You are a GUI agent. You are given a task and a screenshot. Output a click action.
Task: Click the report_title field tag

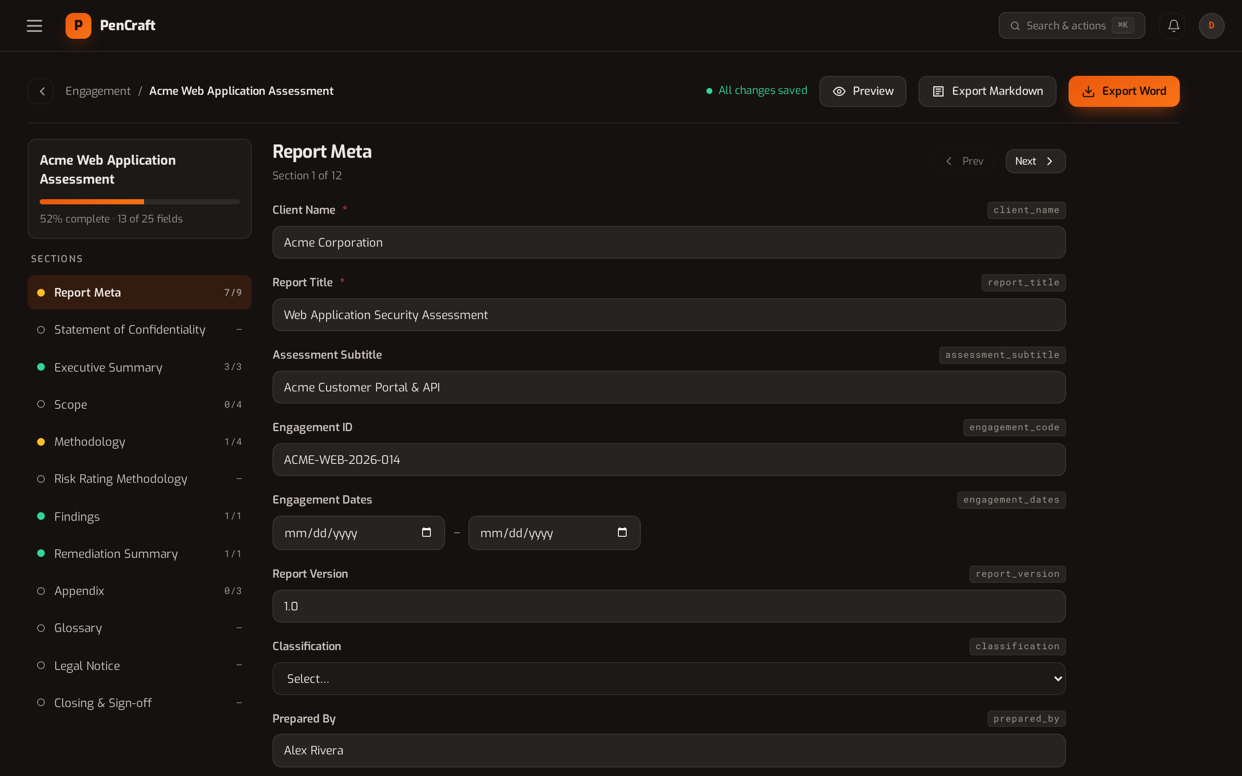tap(1023, 282)
